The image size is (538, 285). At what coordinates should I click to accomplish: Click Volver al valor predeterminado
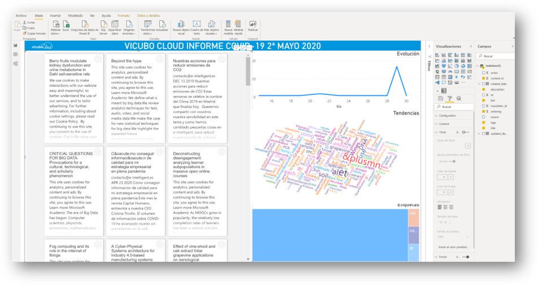[453, 247]
